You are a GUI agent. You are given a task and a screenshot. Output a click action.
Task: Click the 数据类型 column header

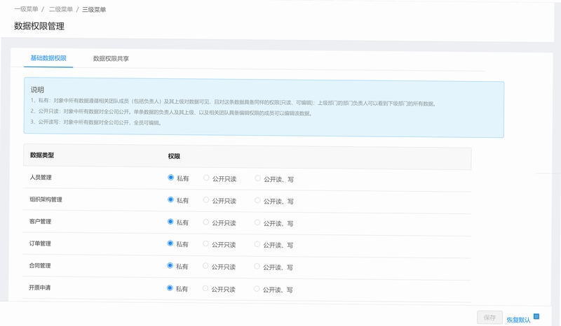[x=42, y=155]
